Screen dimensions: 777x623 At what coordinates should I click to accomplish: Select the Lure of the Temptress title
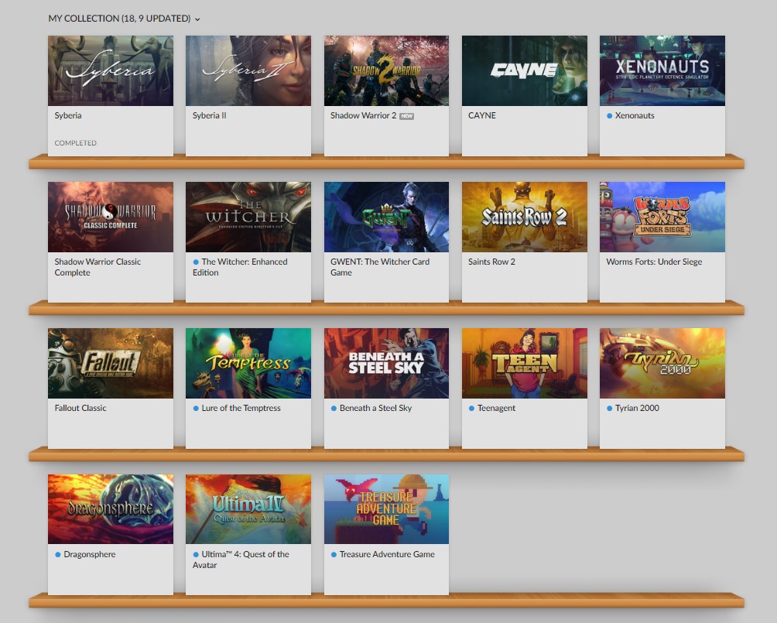(241, 408)
